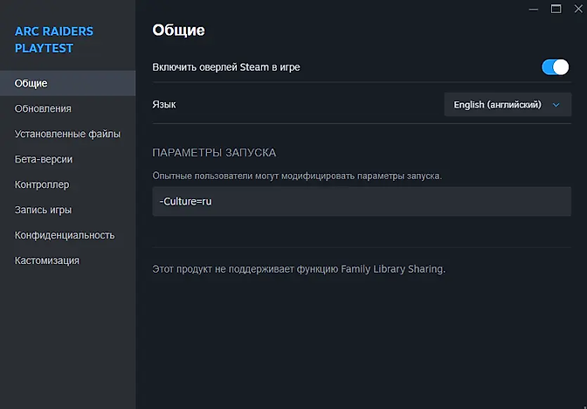Click the launch options field with -Culture=ru
587x409 pixels.
coord(362,201)
